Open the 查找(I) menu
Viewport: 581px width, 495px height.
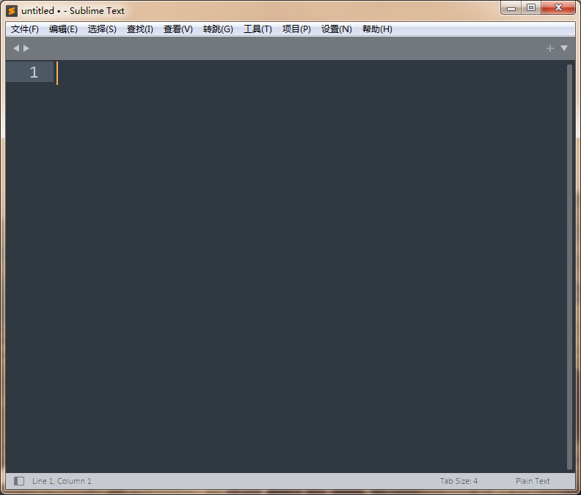coord(139,29)
